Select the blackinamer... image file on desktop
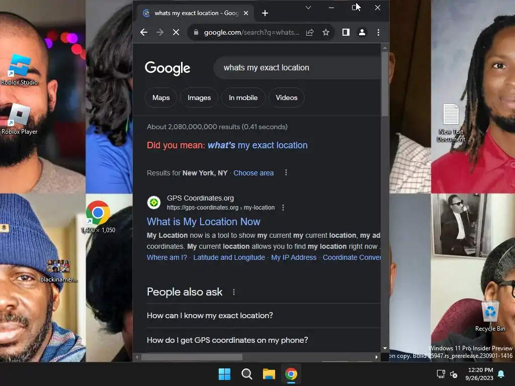This screenshot has height=386, width=515. pos(58,271)
